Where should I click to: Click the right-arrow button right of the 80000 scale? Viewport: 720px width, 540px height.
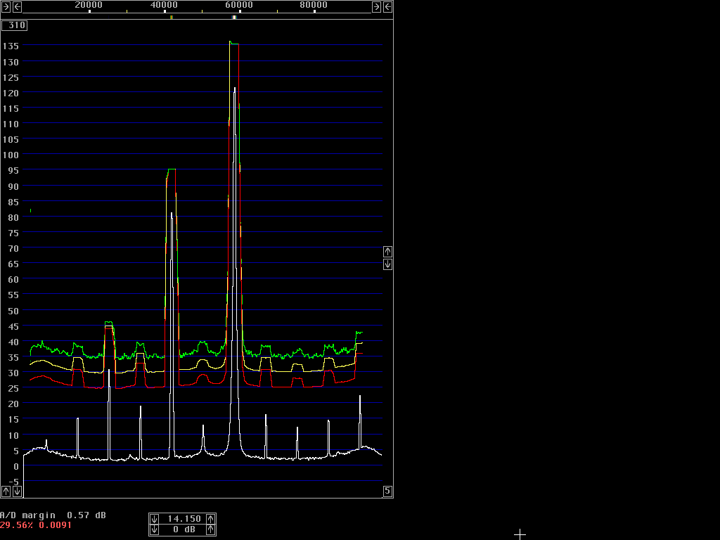[x=376, y=6]
